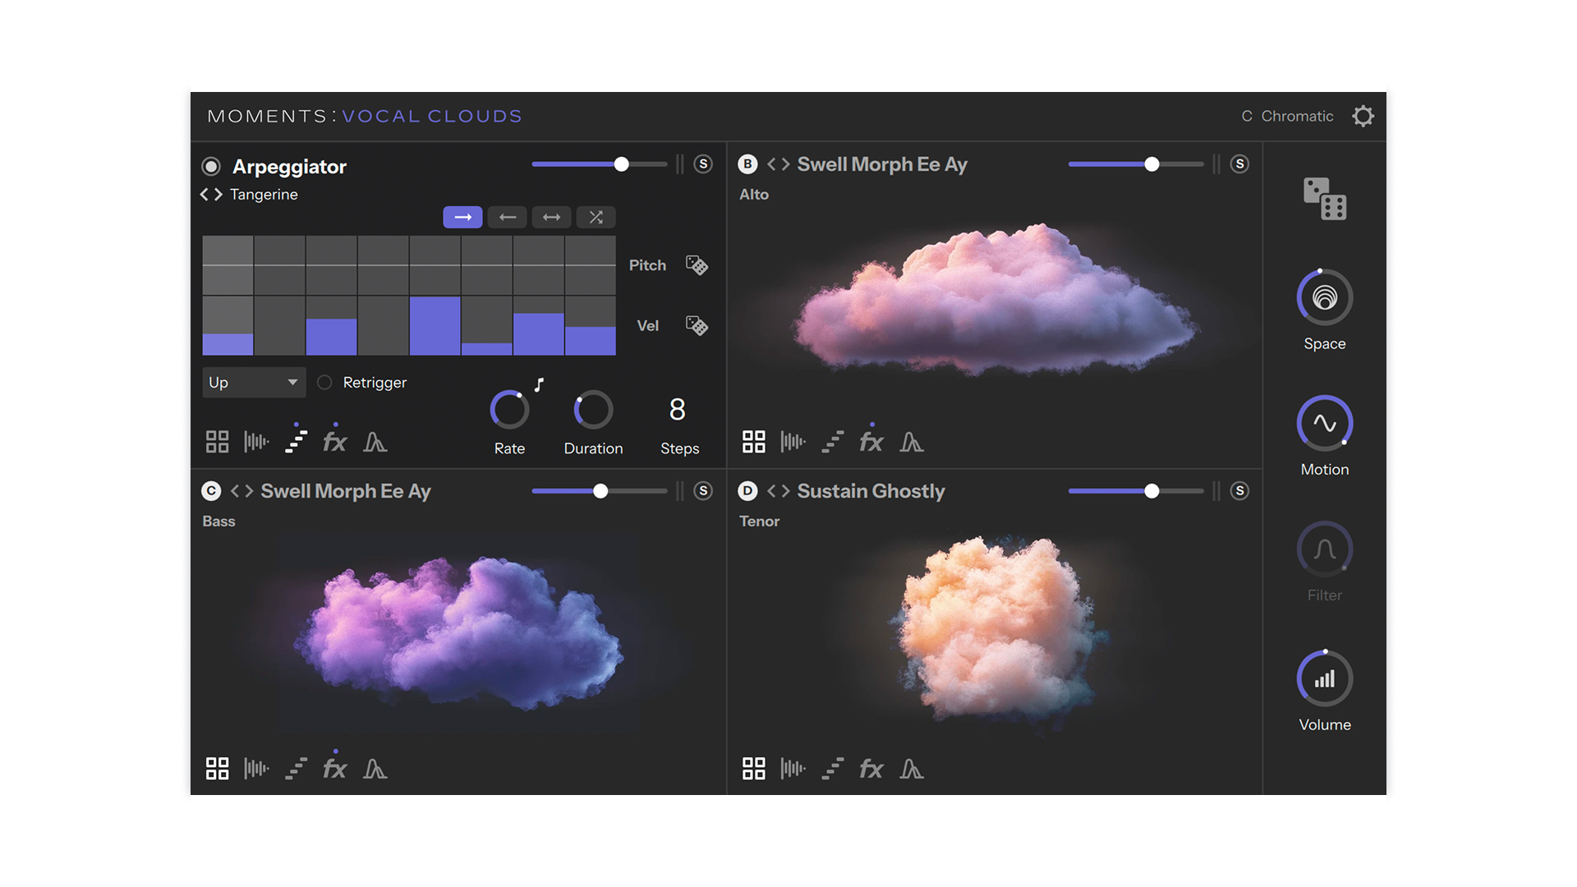Select the random playback direction mode

(x=595, y=217)
